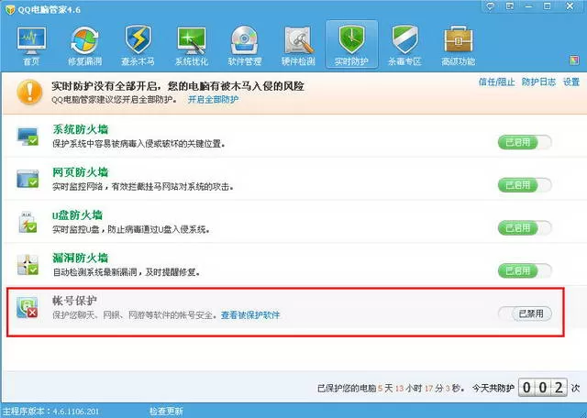Click the 系统防火墙 heading

pos(80,129)
